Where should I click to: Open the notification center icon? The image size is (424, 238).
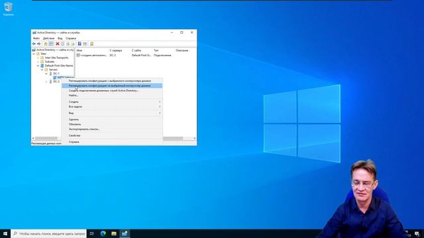(x=417, y=233)
